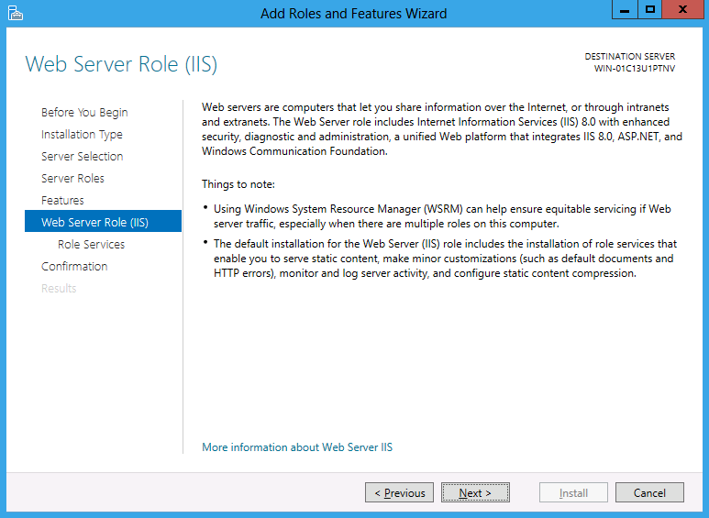Image resolution: width=709 pixels, height=518 pixels.
Task: Click the Next button
Action: (x=475, y=492)
